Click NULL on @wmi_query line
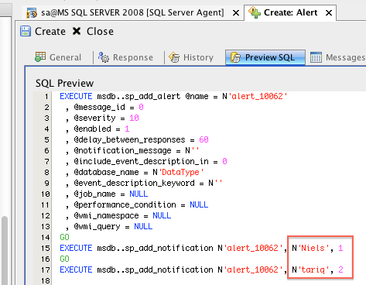This screenshot has width=366, height=285. pyautogui.click(x=143, y=226)
